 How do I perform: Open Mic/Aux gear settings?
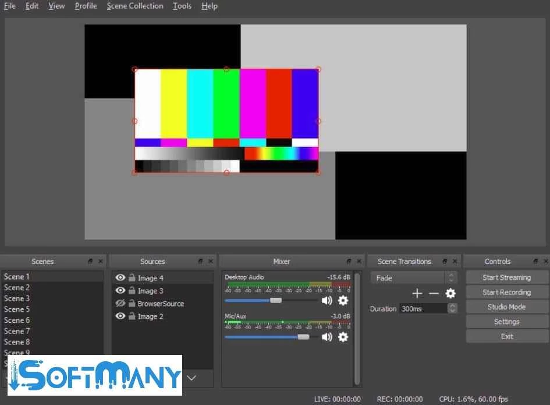[343, 337]
